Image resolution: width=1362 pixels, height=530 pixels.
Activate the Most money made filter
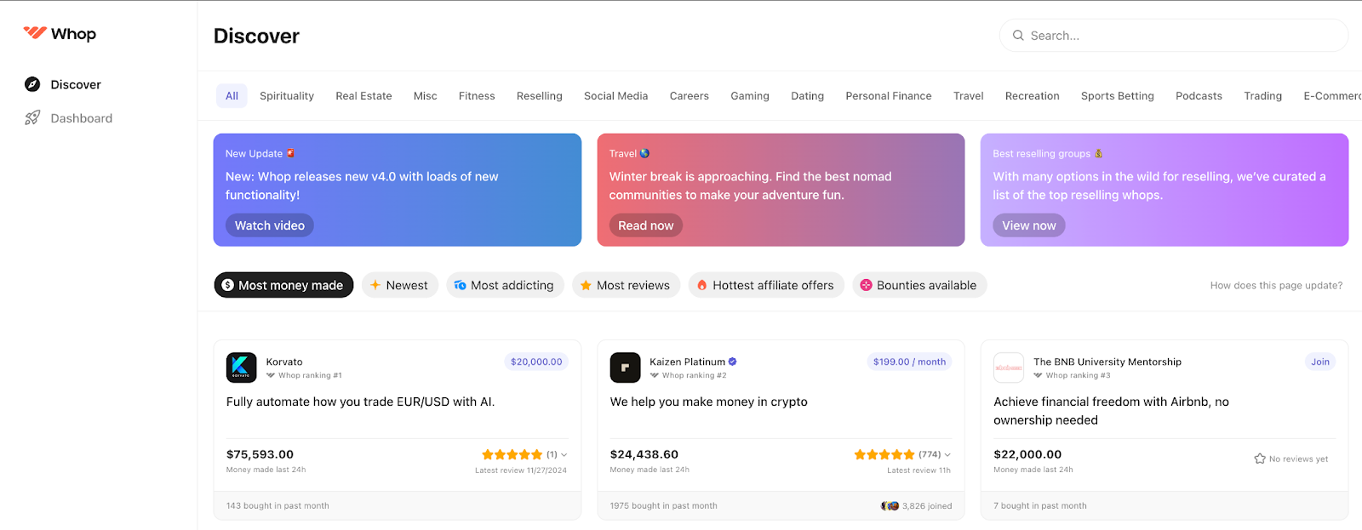click(283, 285)
